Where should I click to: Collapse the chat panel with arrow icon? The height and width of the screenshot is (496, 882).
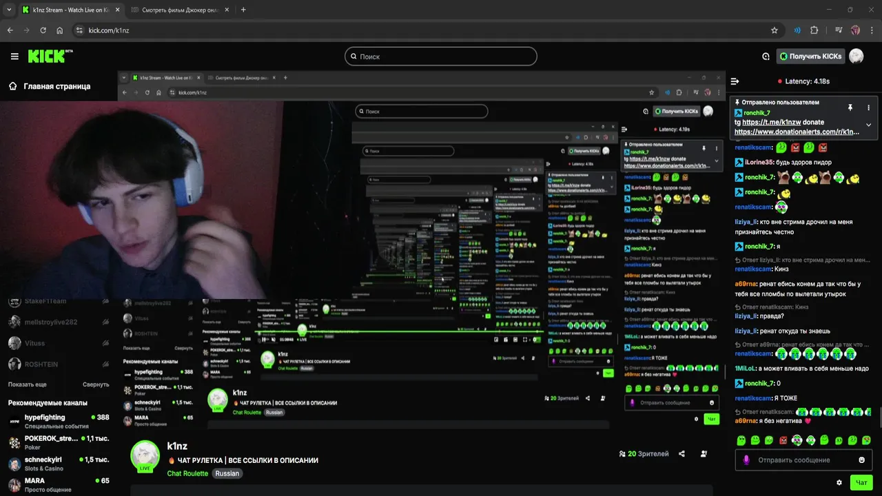pos(735,81)
